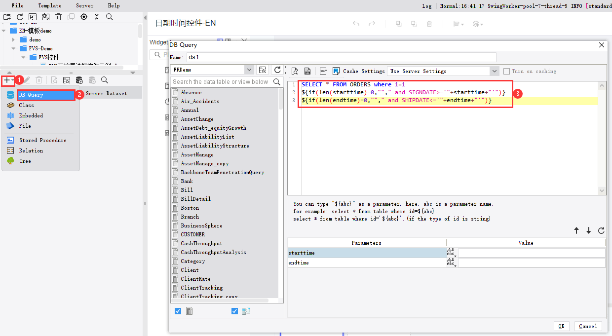
Task: Click the Cancel button
Action: 587,326
